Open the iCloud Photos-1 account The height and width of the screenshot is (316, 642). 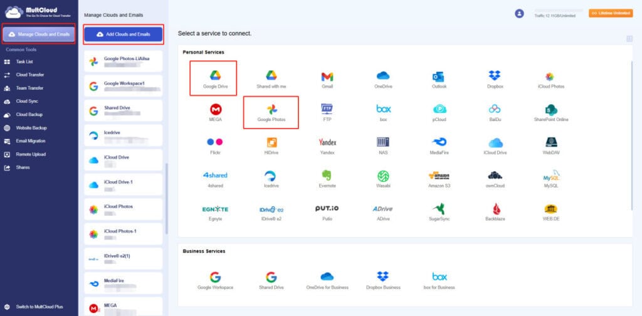[124, 234]
